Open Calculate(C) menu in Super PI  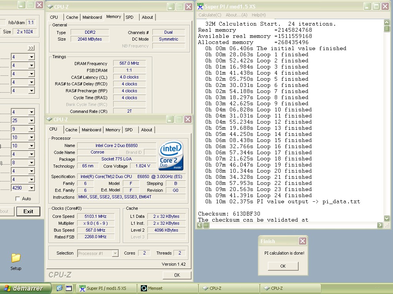pos(210,15)
